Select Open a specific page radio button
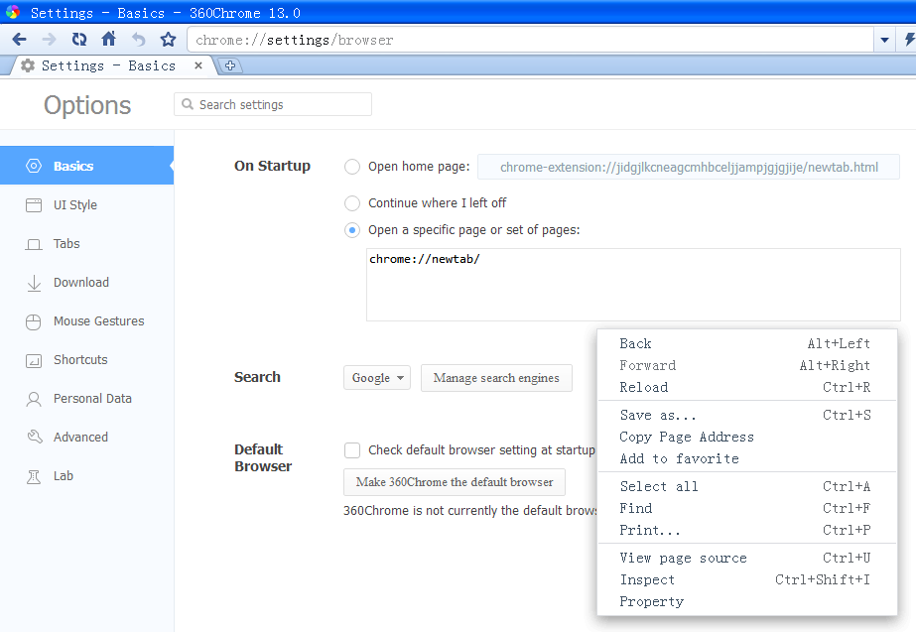 (x=352, y=230)
